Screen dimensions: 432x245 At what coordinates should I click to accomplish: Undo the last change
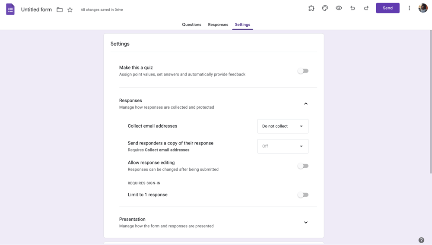(353, 8)
